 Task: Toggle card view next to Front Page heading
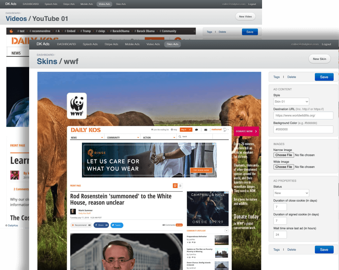175,186
